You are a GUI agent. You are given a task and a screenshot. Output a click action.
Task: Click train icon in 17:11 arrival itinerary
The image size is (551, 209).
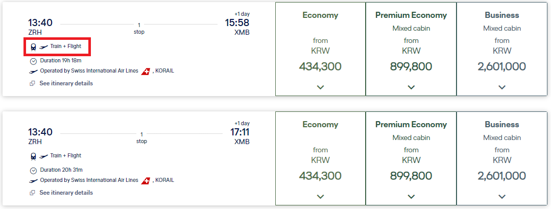click(x=33, y=156)
